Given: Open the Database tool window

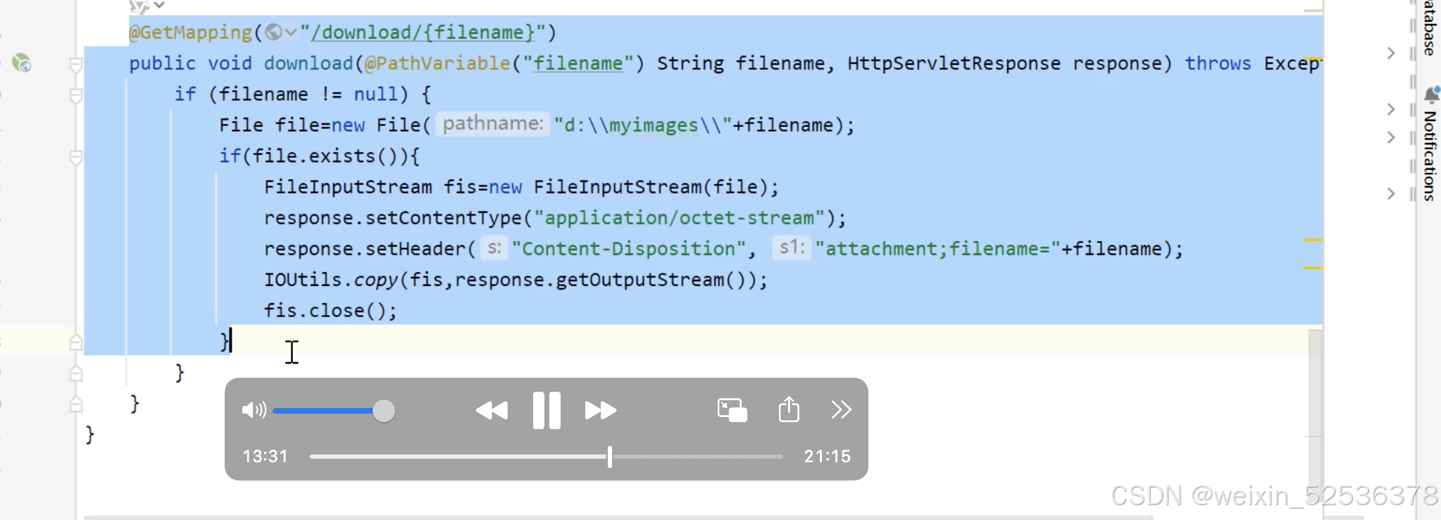Looking at the screenshot, I should [1430, 27].
